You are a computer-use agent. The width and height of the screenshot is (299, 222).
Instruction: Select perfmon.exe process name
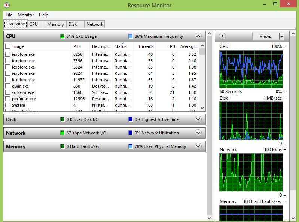[x=24, y=99]
